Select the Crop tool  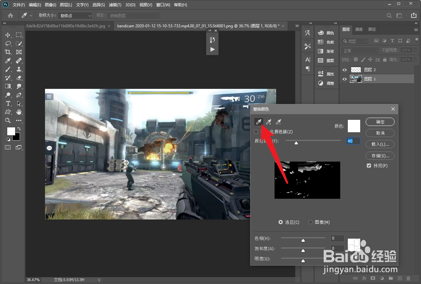click(x=8, y=52)
